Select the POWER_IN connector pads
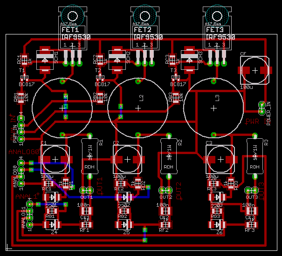The width and height of the screenshot is (282, 256). click(262, 108)
